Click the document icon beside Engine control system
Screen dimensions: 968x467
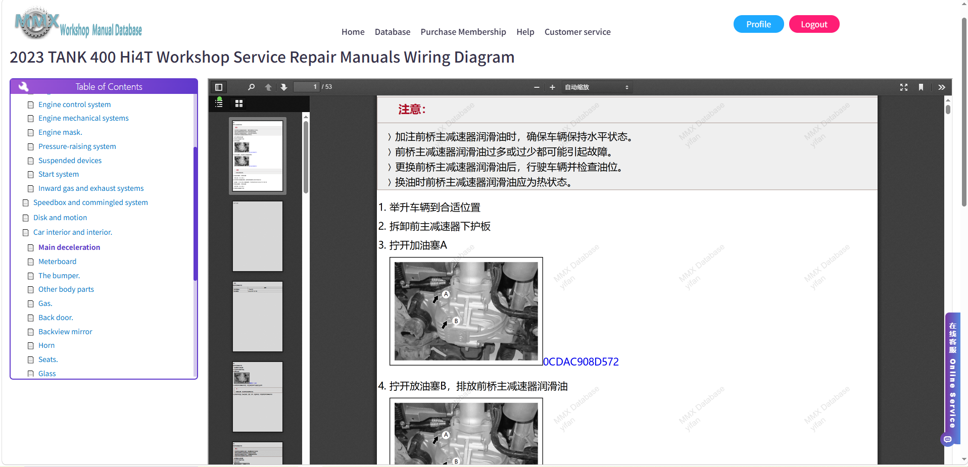(31, 105)
